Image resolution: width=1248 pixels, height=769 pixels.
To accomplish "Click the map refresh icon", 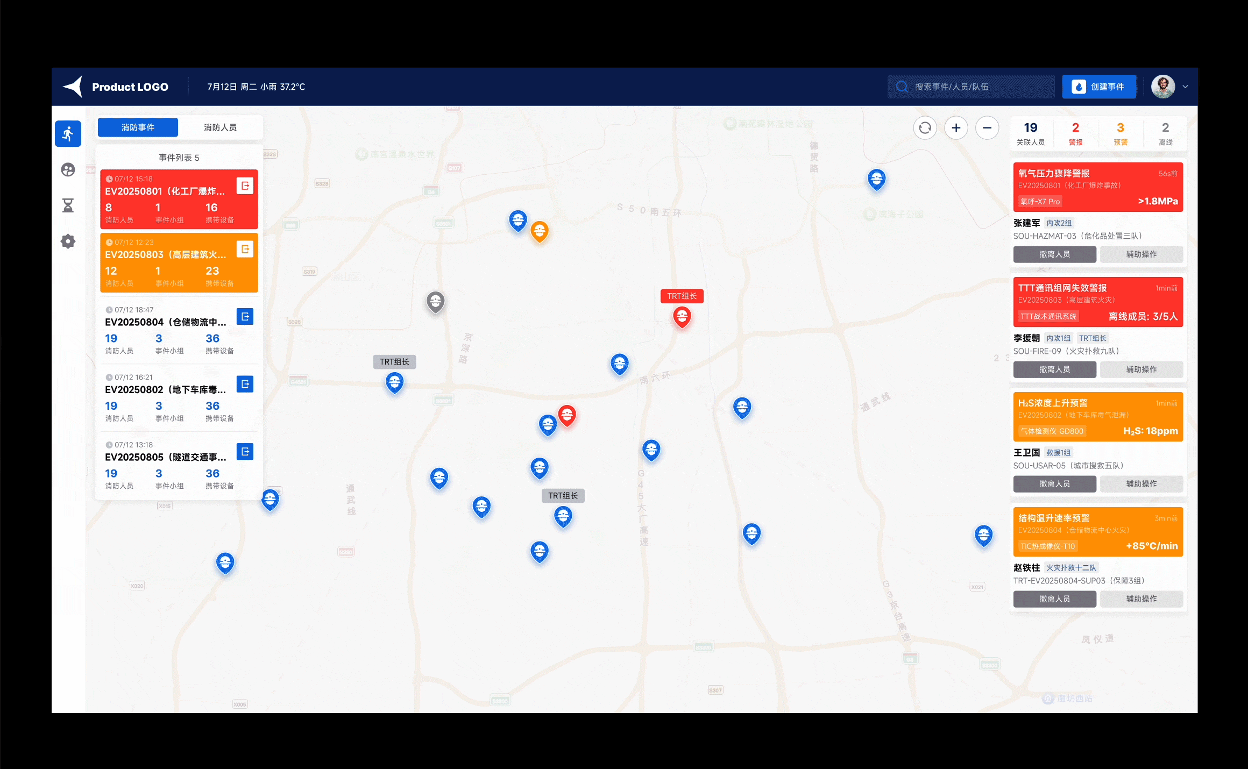I will coord(925,128).
